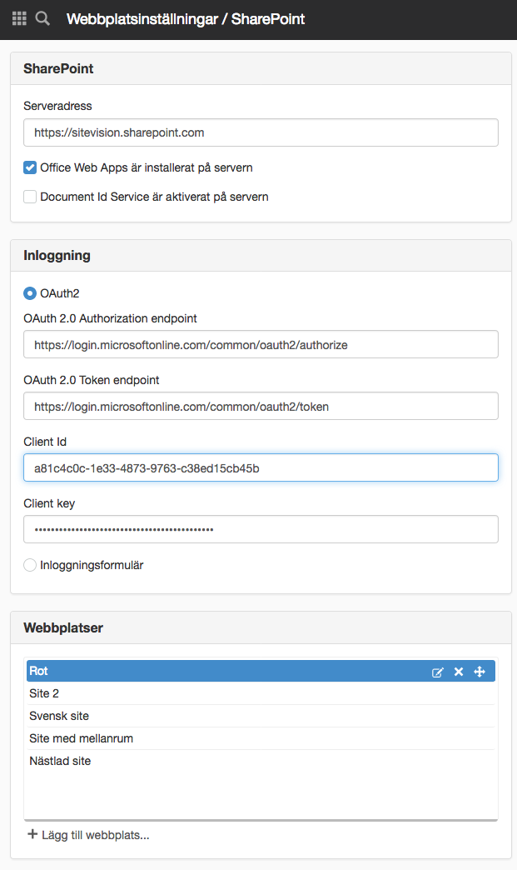Remove the Rot site with X icon
Image resolution: width=517 pixels, height=870 pixels.
click(x=458, y=672)
